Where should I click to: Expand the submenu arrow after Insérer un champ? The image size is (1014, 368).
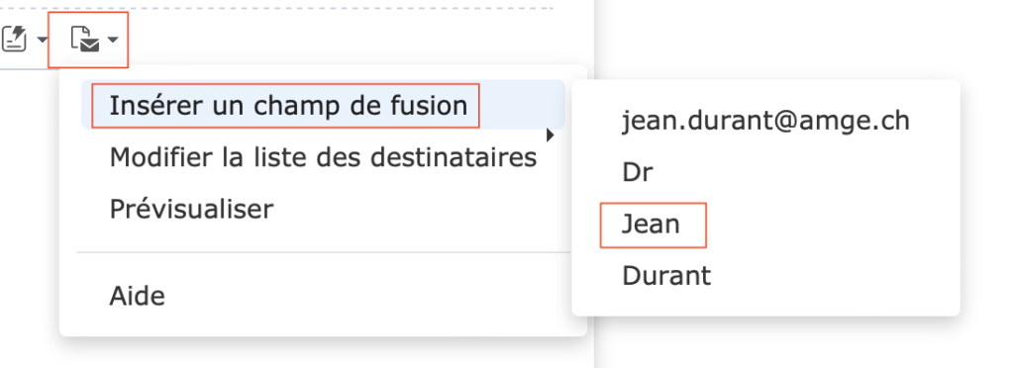pos(551,136)
